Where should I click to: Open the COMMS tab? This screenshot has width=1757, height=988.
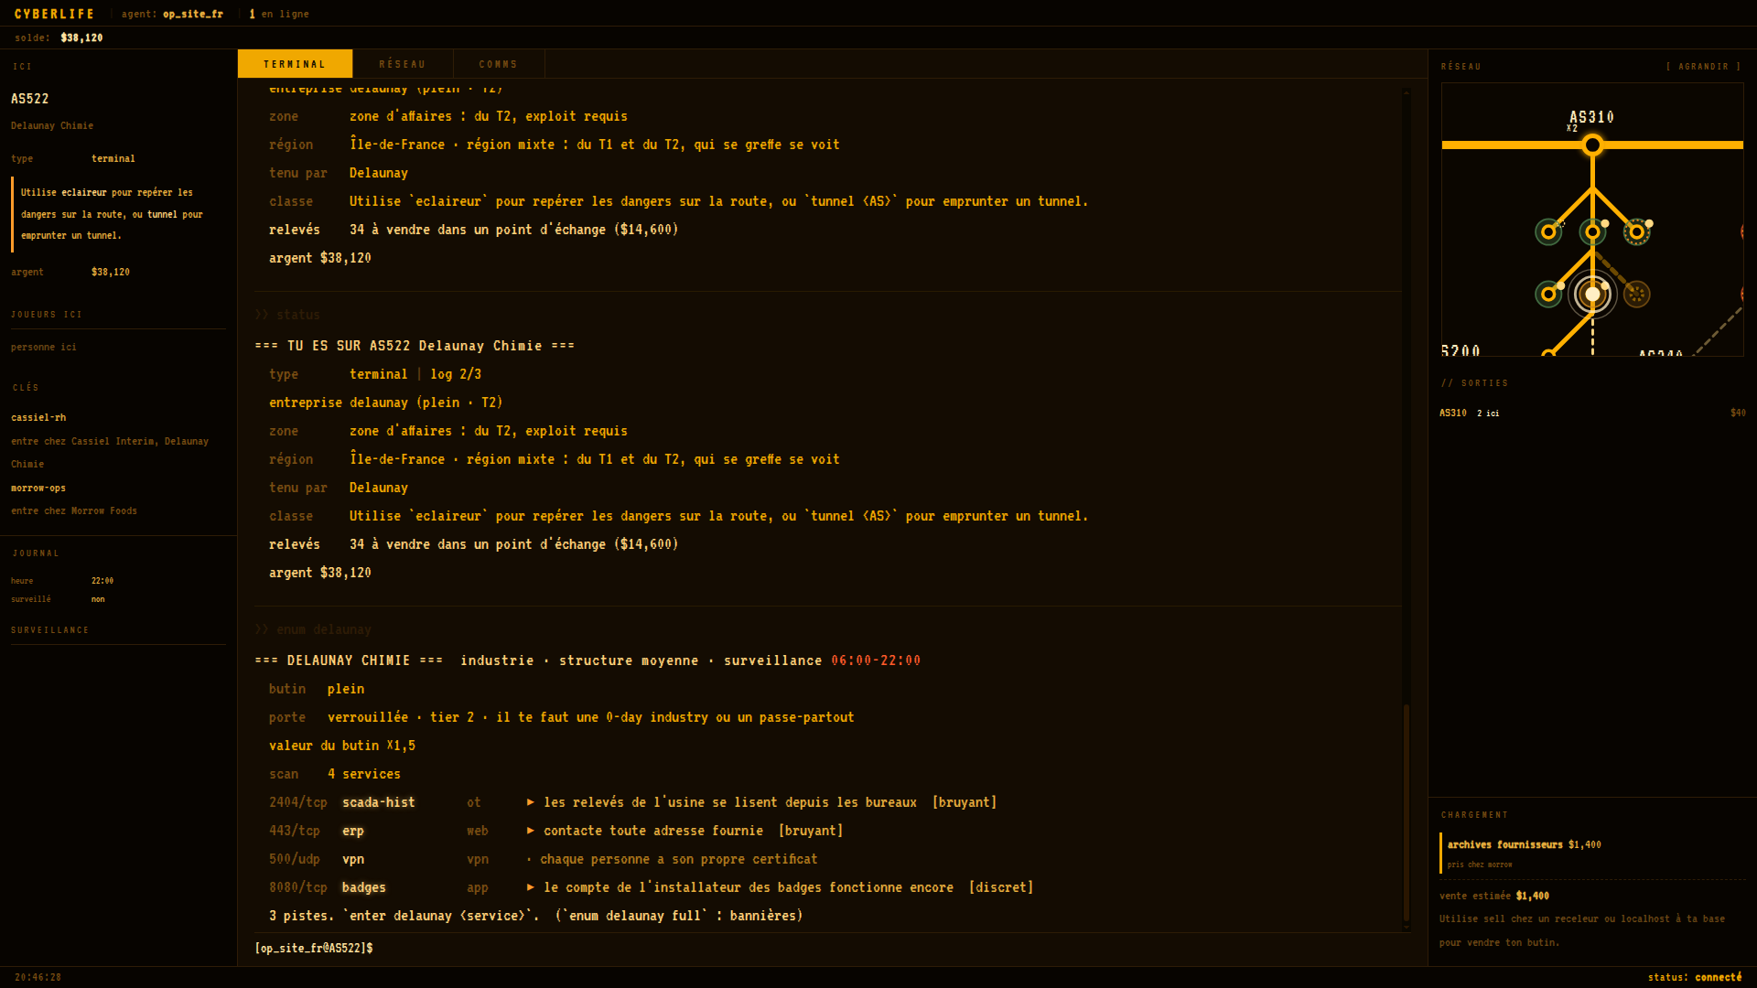click(x=499, y=64)
